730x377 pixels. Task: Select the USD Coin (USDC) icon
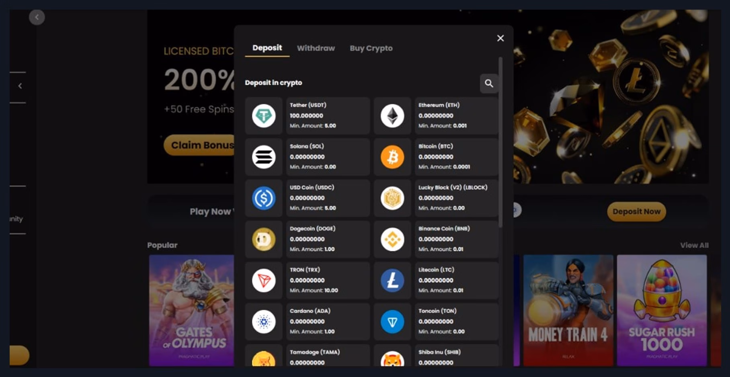pyautogui.click(x=264, y=198)
